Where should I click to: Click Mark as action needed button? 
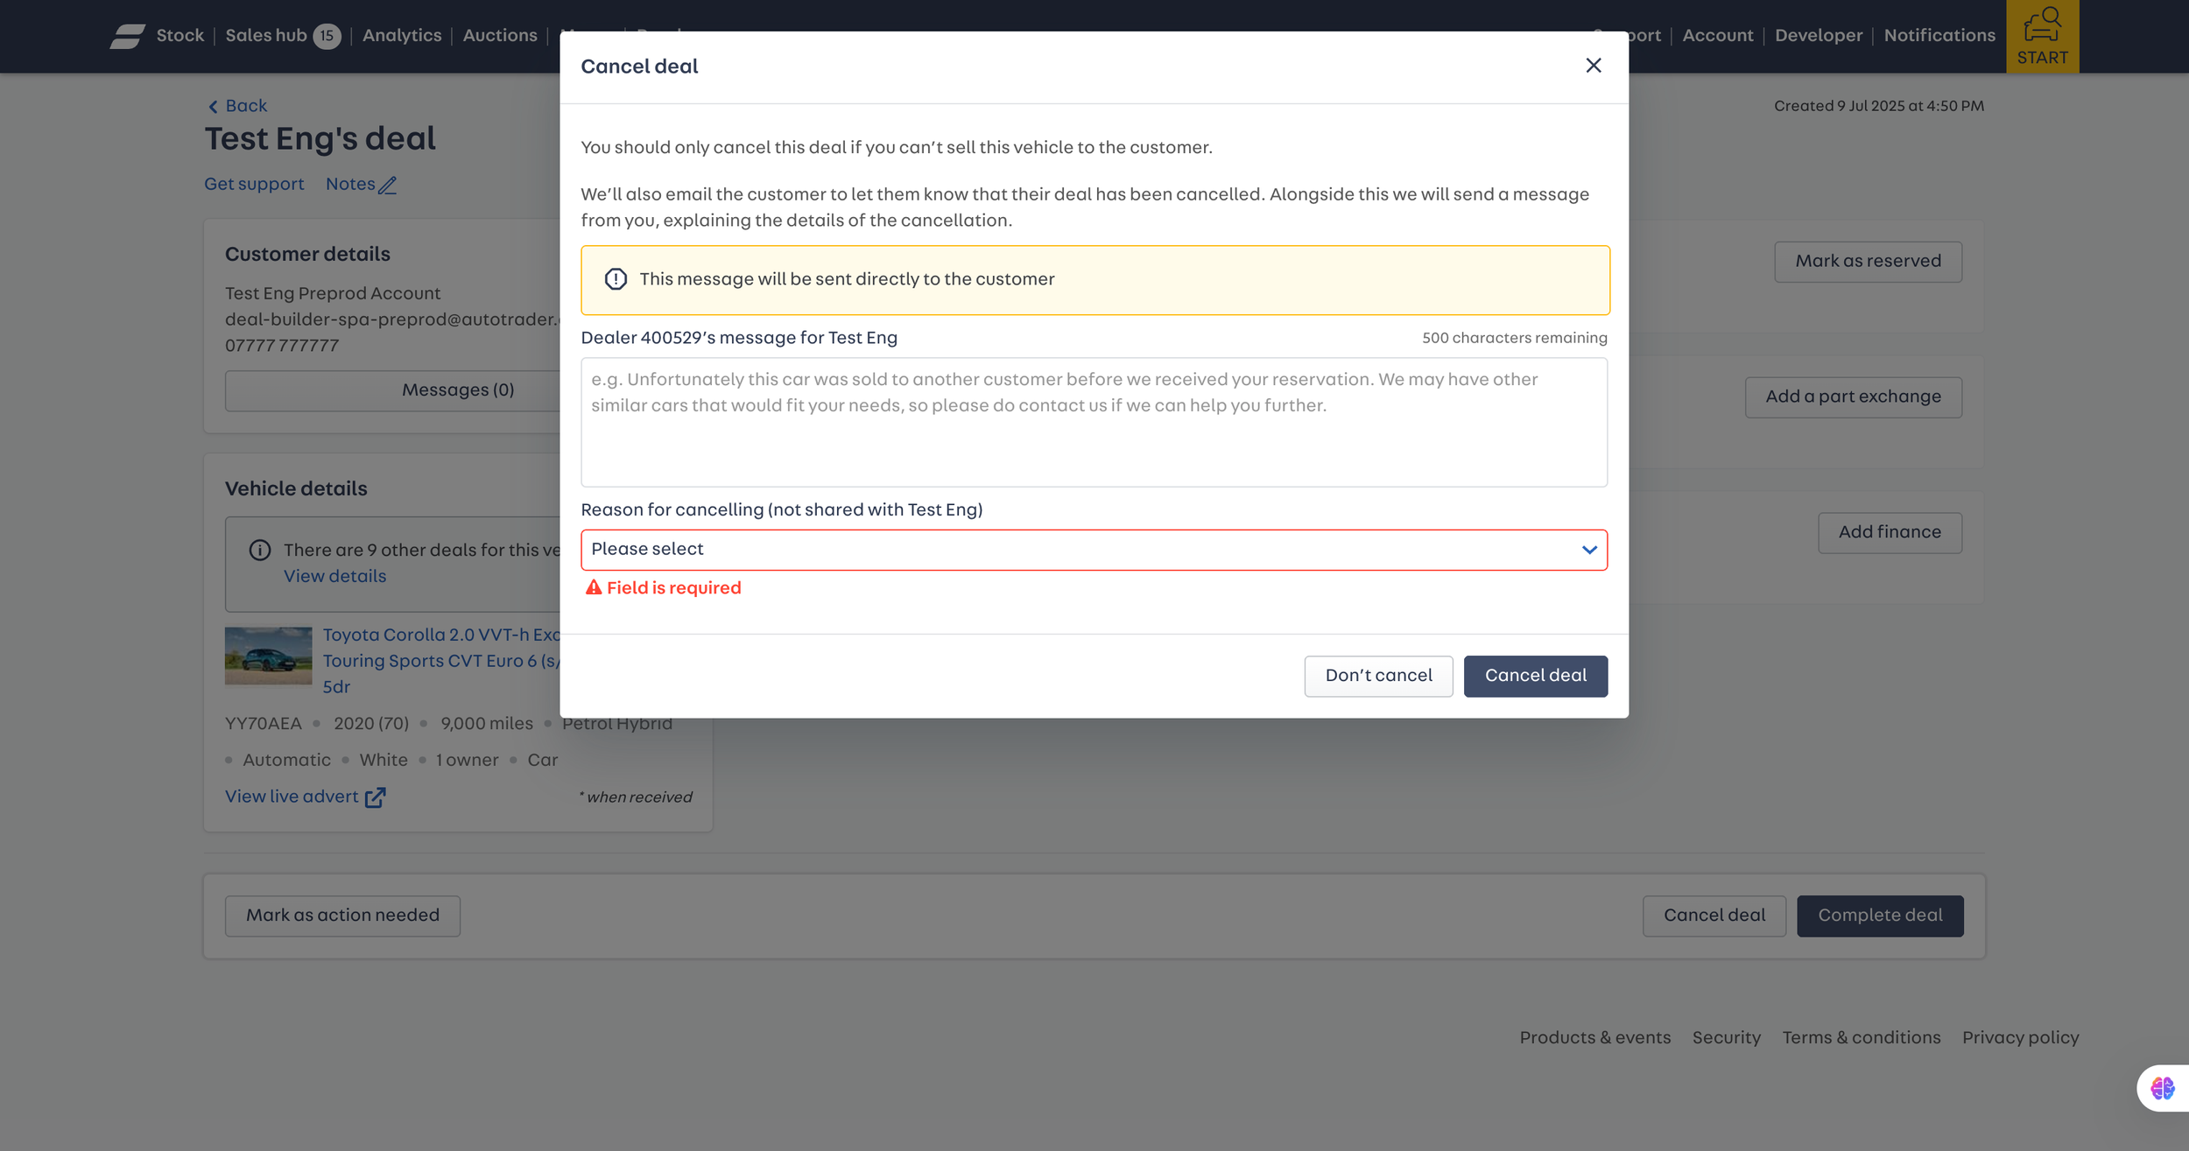click(342, 916)
